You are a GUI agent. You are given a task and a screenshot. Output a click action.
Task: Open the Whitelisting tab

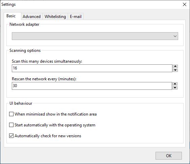55,17
